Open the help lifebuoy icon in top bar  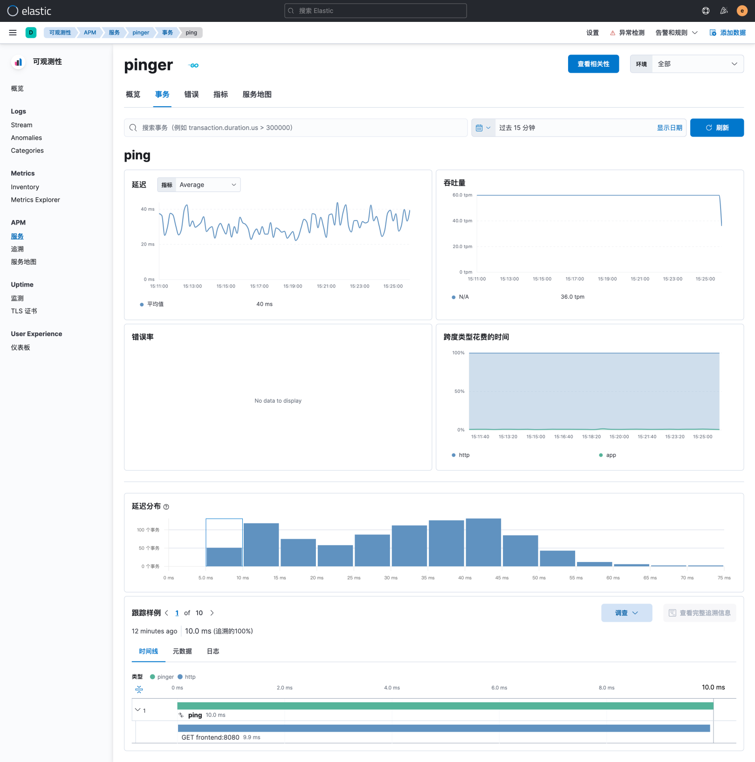point(706,11)
